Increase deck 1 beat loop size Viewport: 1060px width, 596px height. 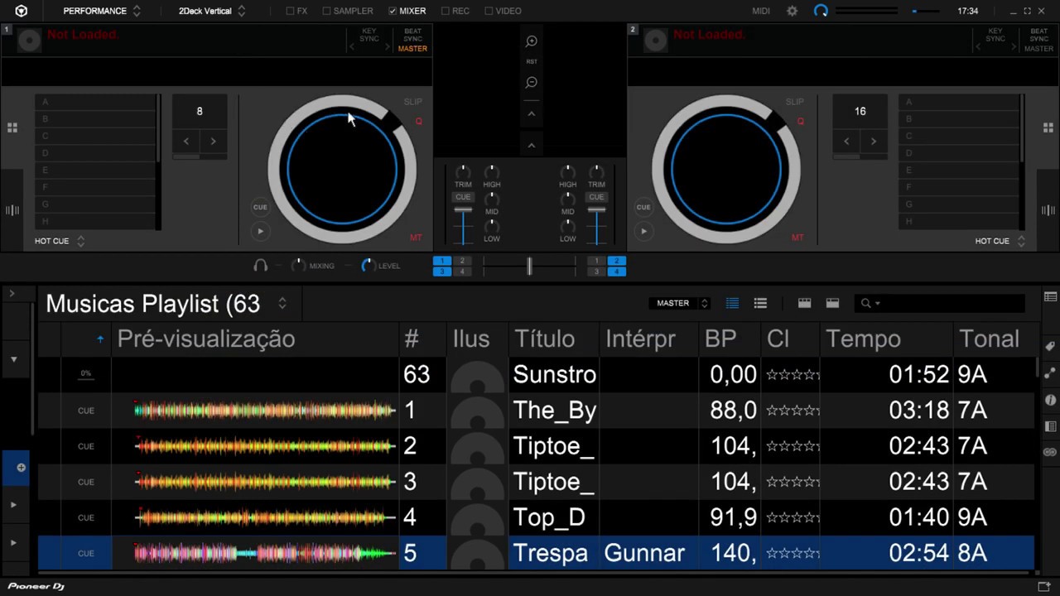pyautogui.click(x=213, y=142)
